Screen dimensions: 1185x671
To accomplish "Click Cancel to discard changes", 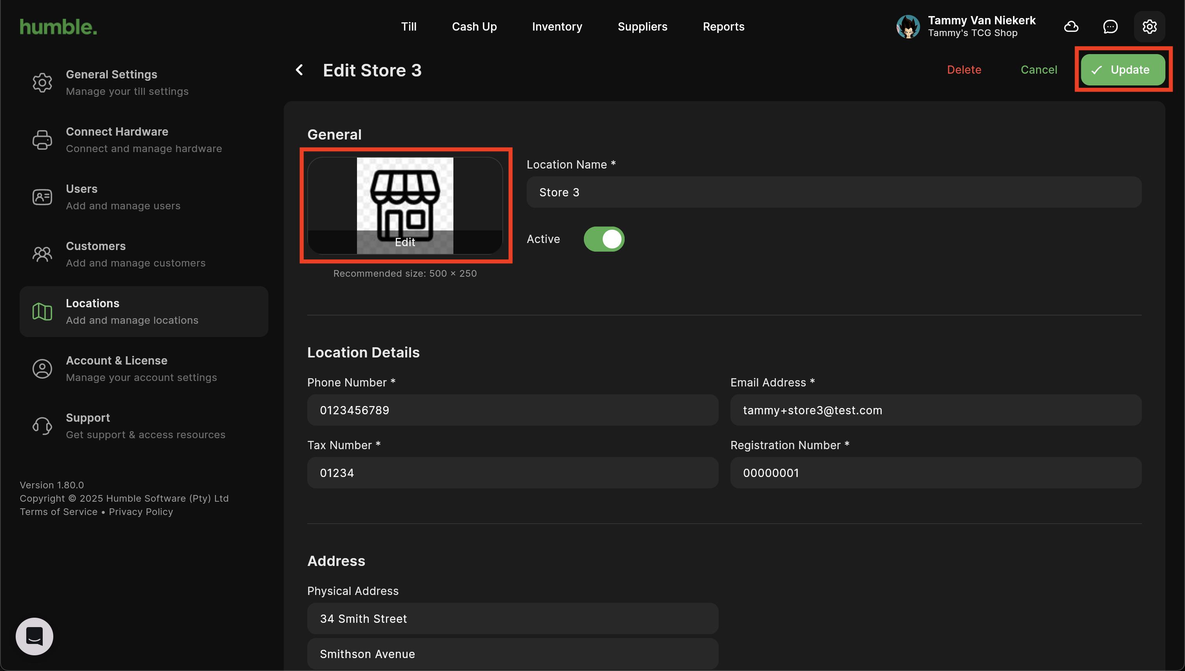I will coord(1038,70).
